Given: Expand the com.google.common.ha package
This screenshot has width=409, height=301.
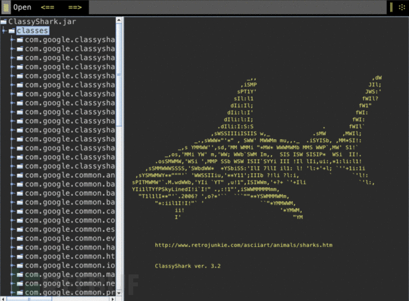Looking at the screenshot, I should tap(13, 247).
